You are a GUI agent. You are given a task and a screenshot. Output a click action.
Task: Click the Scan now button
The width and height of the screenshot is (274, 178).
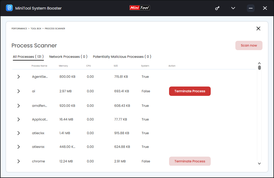(249, 45)
